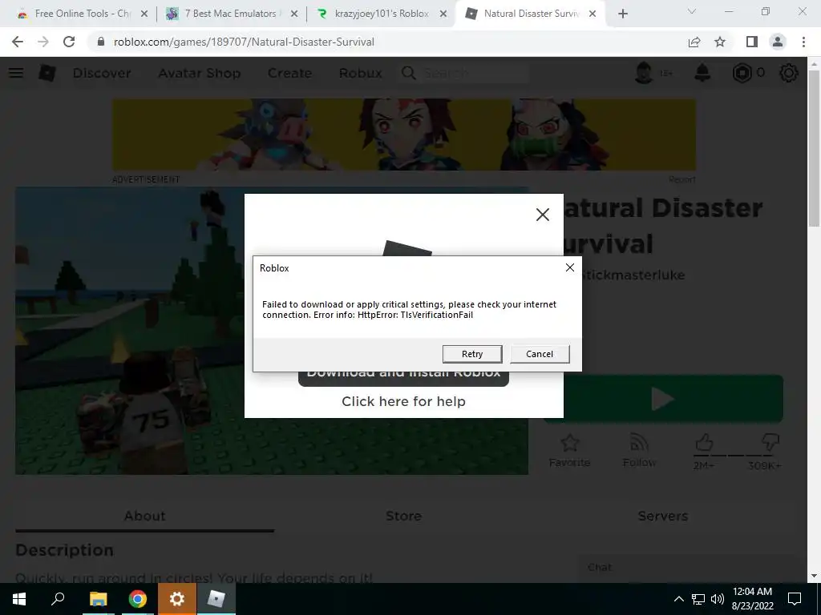Go back in Chrome browser history

pos(18,42)
